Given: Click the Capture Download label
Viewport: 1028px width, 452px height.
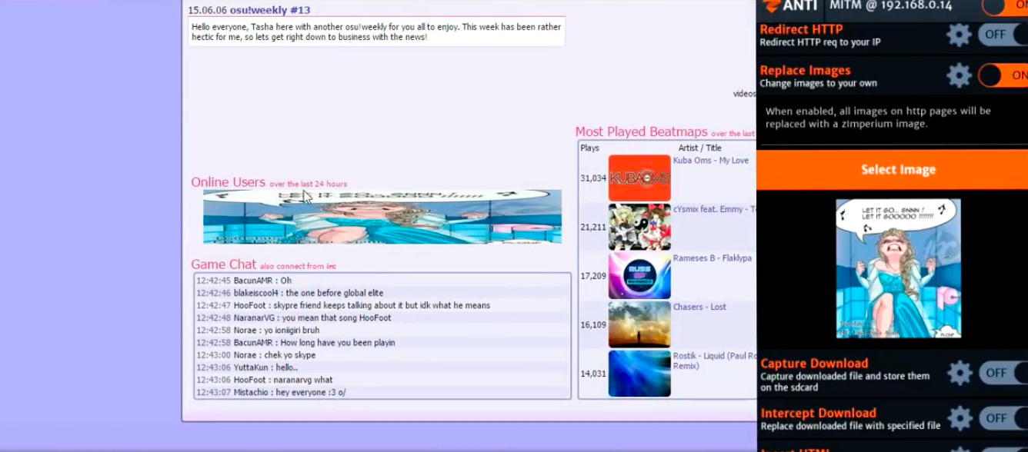Looking at the screenshot, I should point(814,364).
